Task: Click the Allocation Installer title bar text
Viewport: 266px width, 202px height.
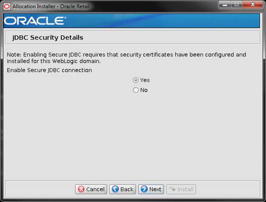Action: tap(51, 7)
